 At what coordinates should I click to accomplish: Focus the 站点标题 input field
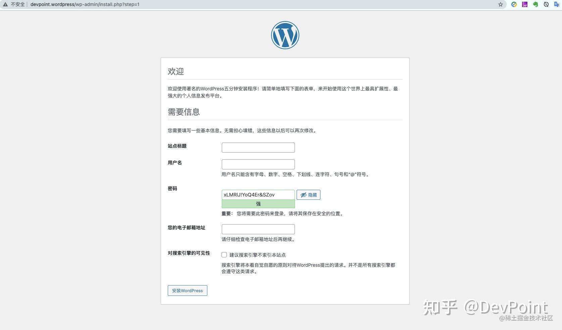[258, 147]
